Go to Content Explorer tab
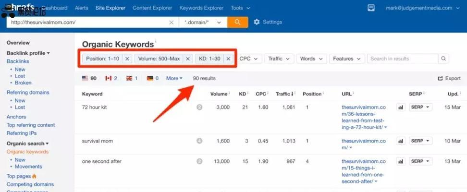The width and height of the screenshot is (467, 192). pyautogui.click(x=152, y=8)
